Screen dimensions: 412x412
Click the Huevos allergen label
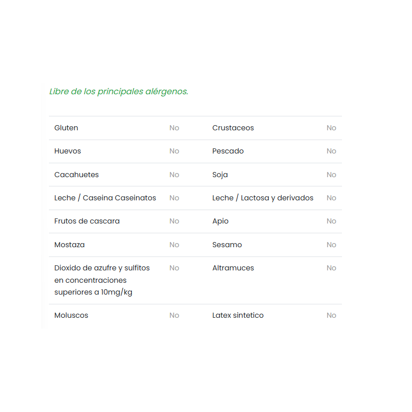pyautogui.click(x=67, y=151)
